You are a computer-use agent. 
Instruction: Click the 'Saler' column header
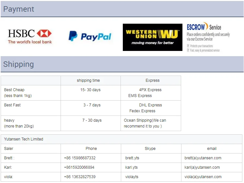pyautogui.click(x=8, y=149)
